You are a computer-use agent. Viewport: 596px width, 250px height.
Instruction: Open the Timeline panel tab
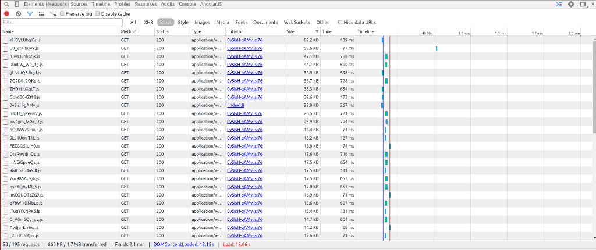tap(101, 4)
